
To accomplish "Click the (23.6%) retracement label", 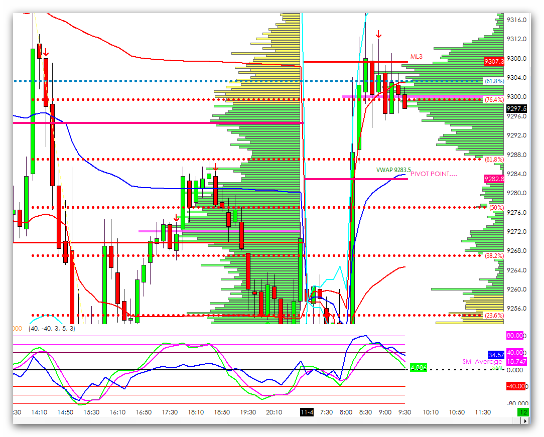I will pyautogui.click(x=494, y=316).
